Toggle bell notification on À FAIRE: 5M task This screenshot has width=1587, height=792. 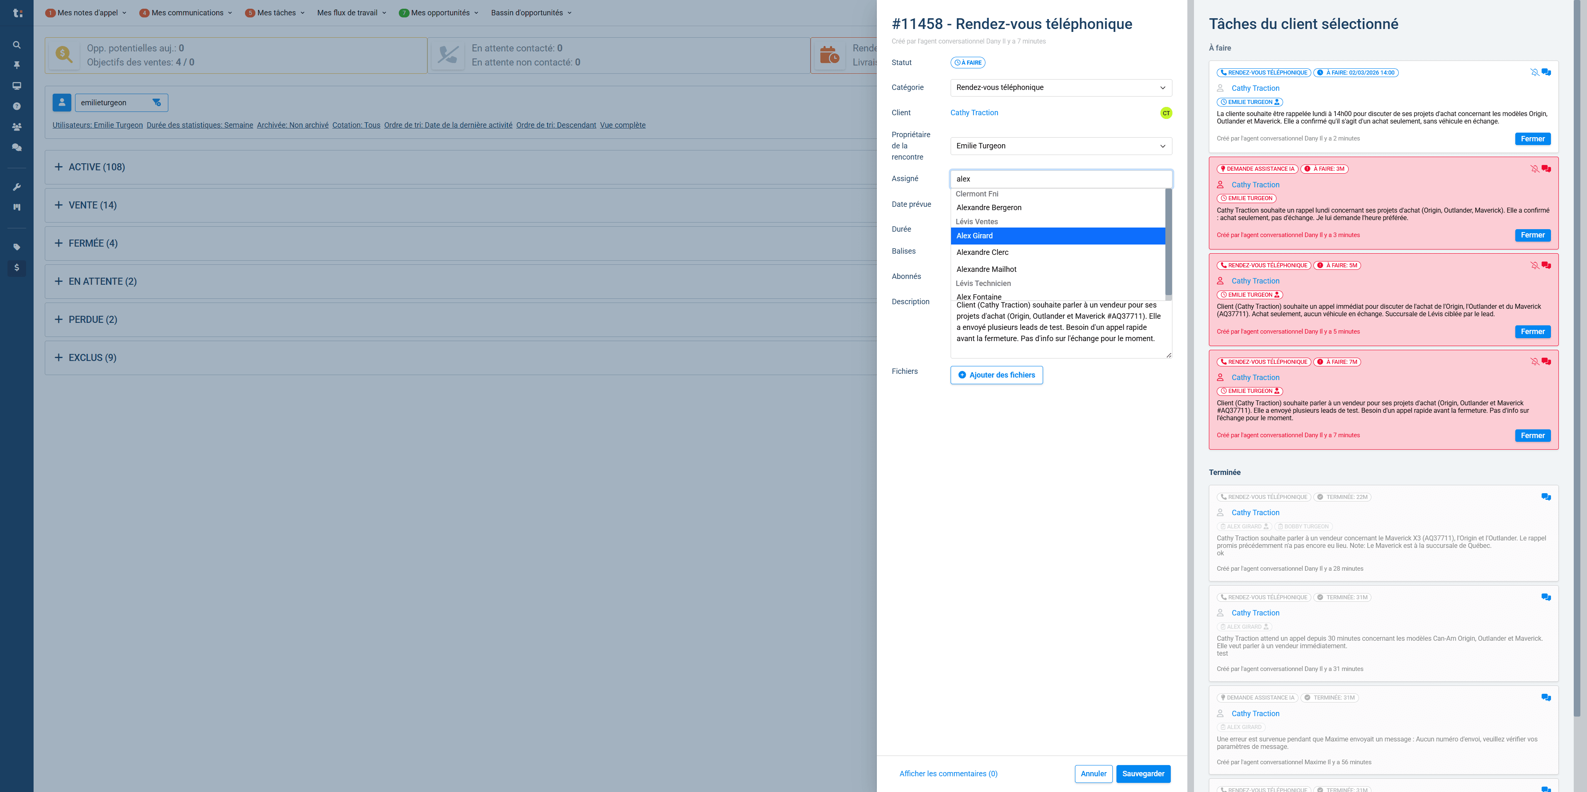click(1534, 265)
